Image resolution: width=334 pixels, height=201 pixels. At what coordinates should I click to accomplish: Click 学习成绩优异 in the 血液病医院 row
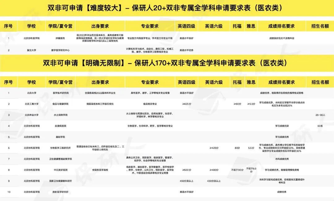point(282,126)
